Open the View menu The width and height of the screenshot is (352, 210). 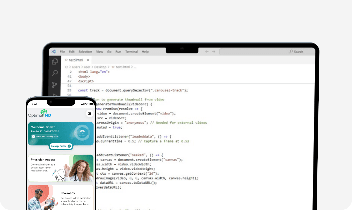[99, 52]
